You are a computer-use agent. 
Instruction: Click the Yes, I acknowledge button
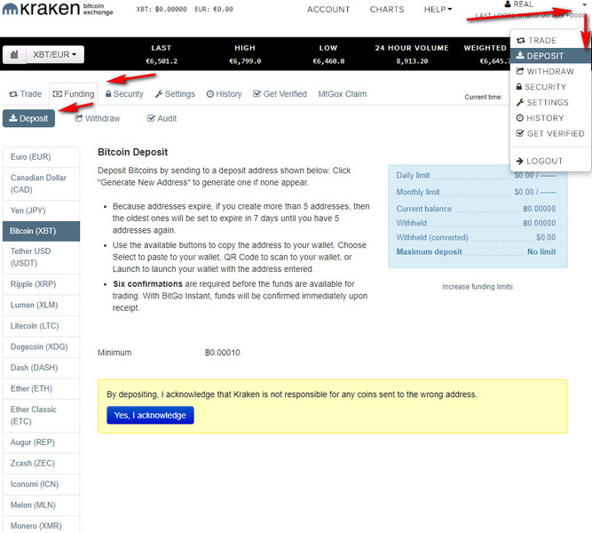[x=150, y=415]
